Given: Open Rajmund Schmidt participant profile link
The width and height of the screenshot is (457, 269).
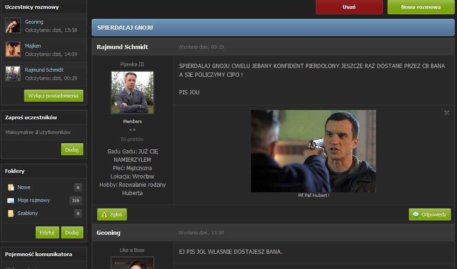Looking at the screenshot, I should [x=44, y=70].
